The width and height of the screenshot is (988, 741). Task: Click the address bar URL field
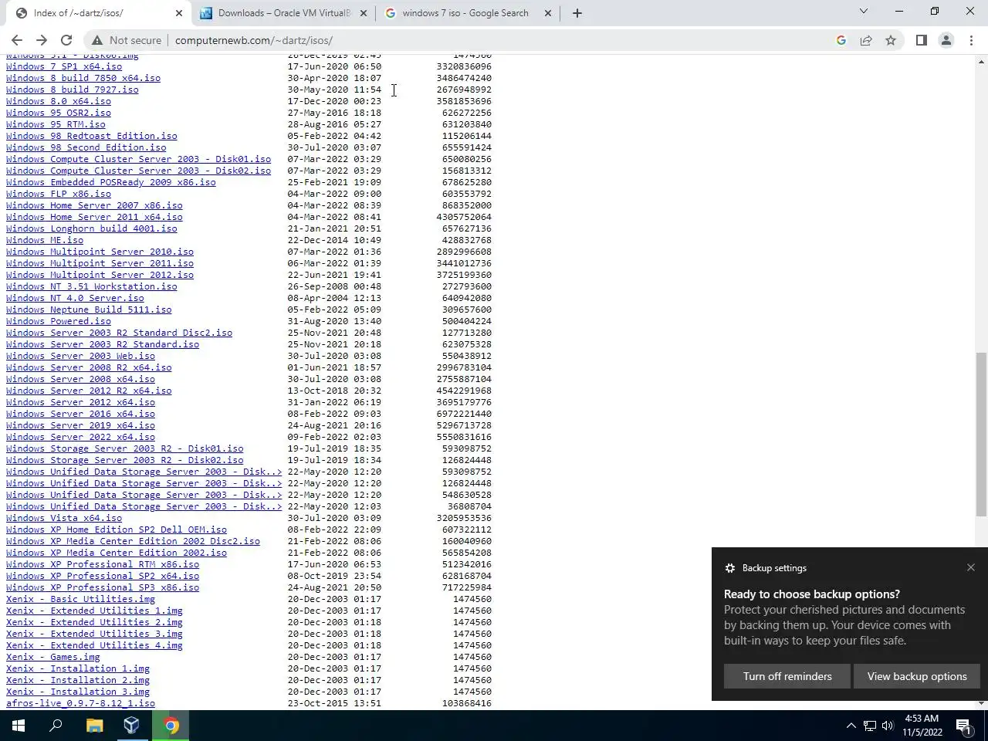pyautogui.click(x=494, y=40)
